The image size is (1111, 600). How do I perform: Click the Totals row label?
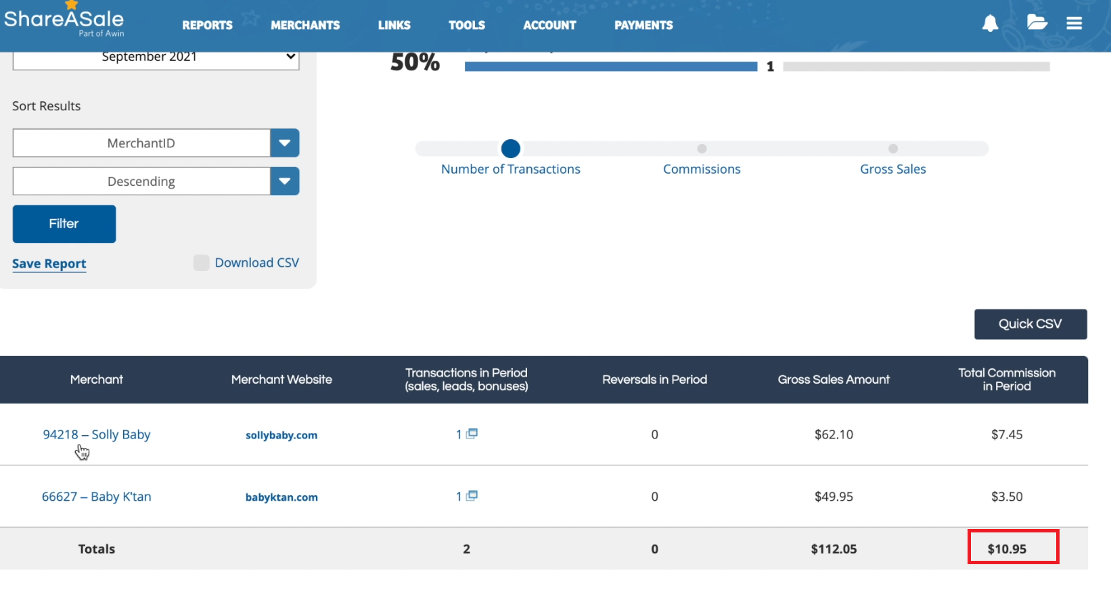[x=97, y=549]
